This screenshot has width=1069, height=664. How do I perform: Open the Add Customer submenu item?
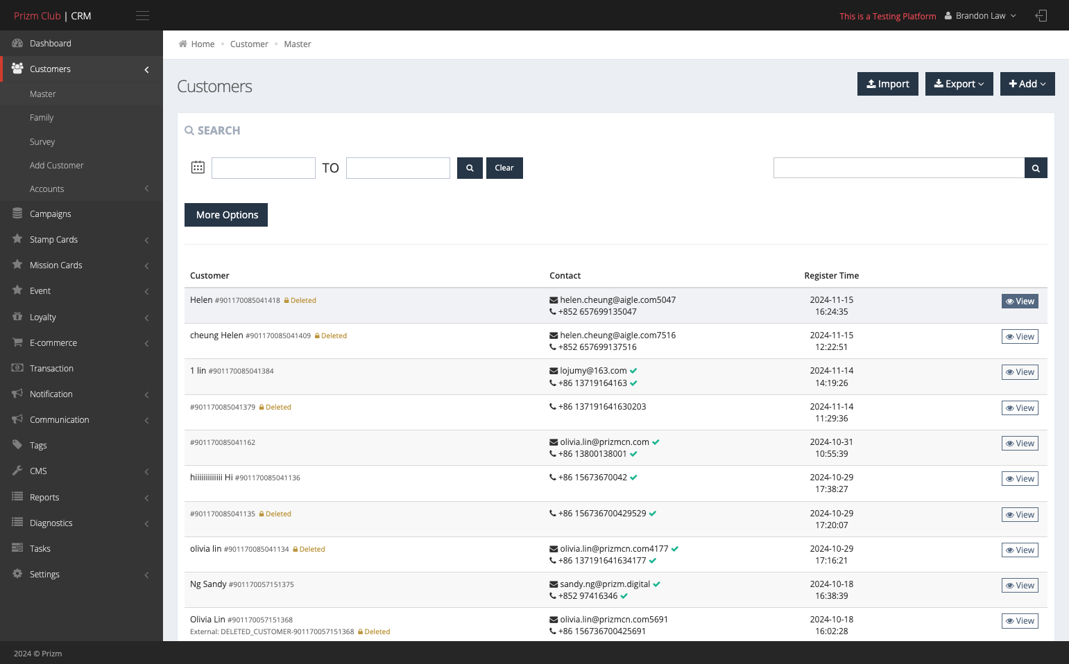tap(57, 166)
